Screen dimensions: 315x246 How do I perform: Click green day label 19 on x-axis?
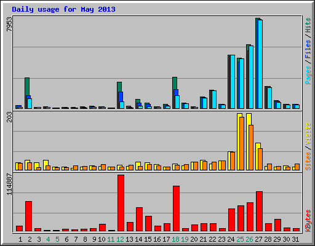pos(185,239)
